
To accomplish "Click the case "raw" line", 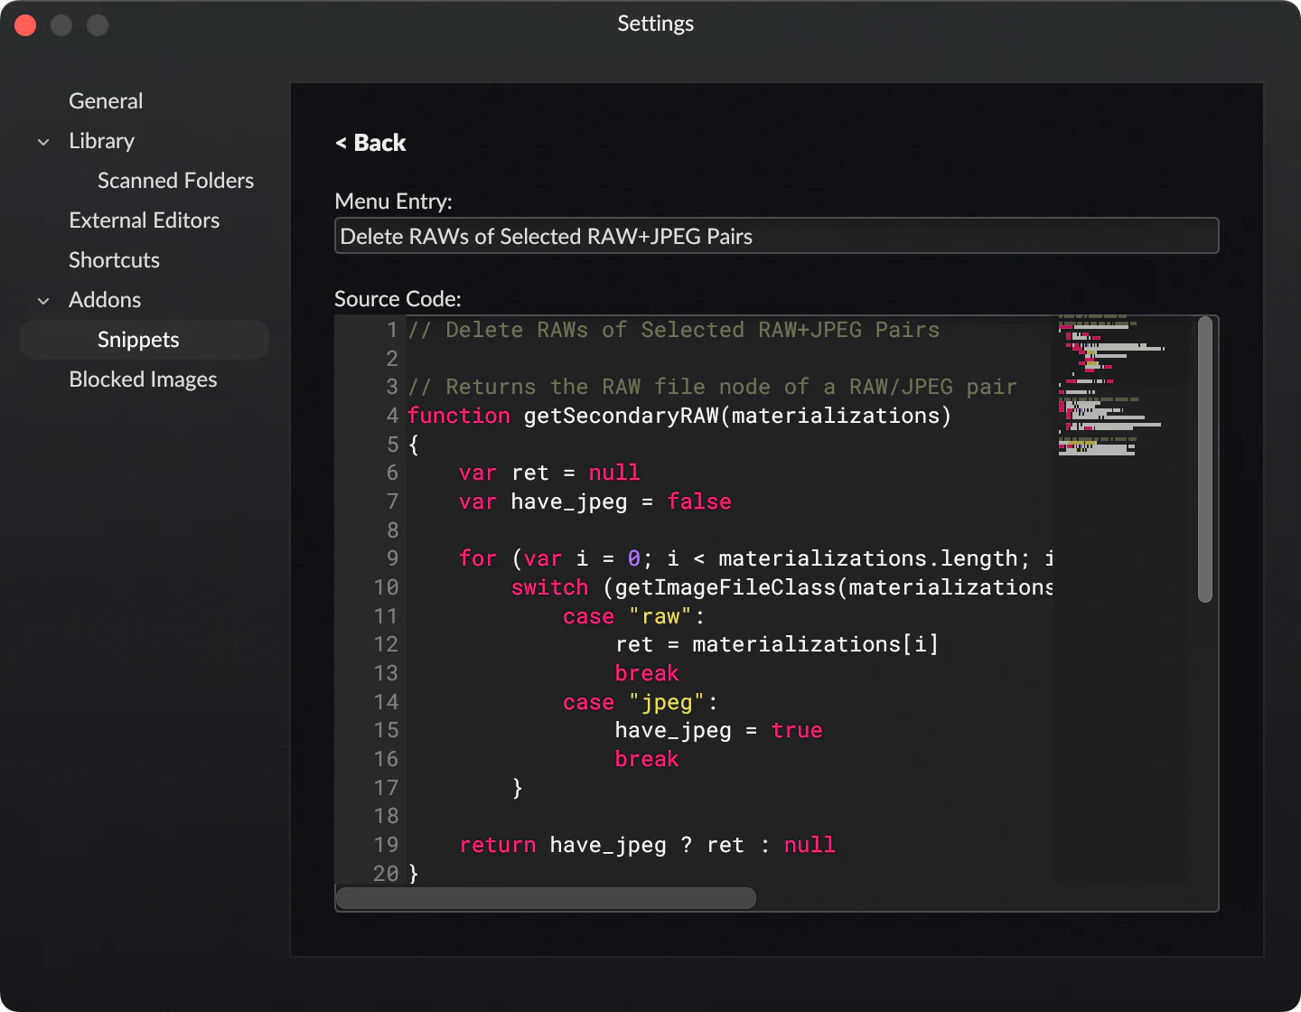I will pos(633,616).
